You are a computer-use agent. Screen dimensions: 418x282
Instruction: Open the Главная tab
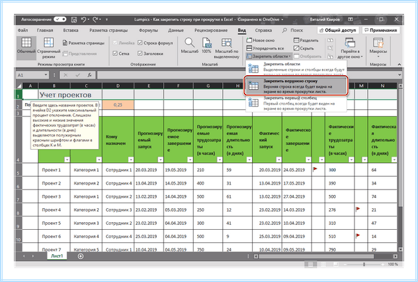click(45, 30)
